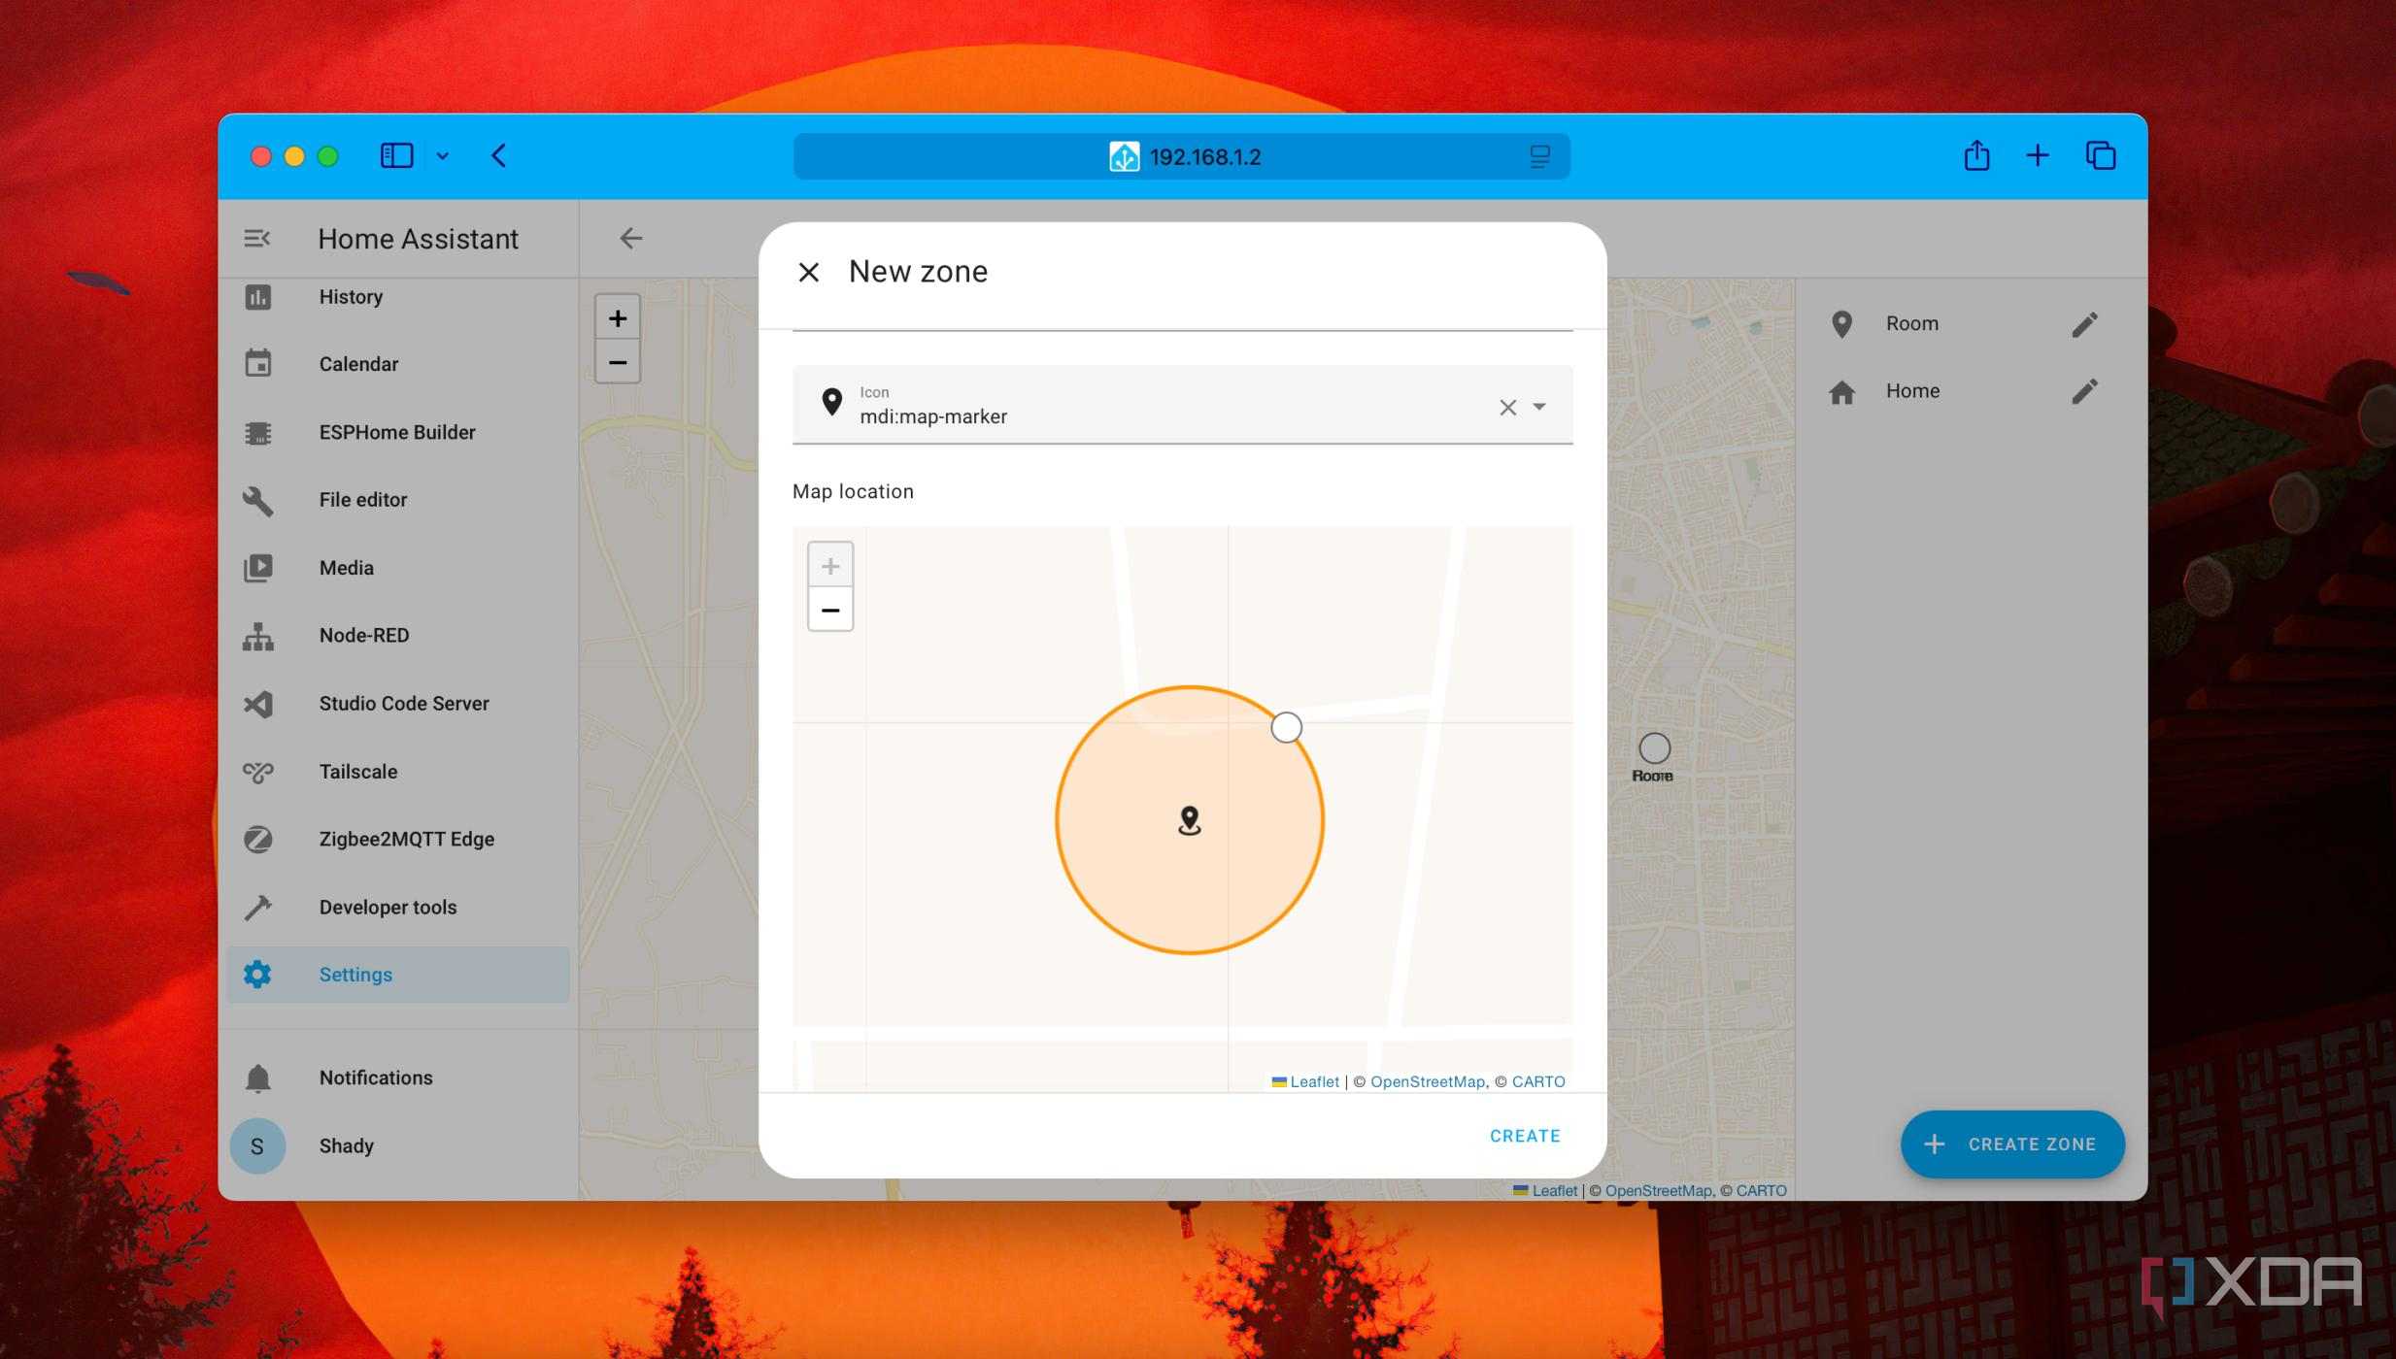Go back using the page arrow
The width and height of the screenshot is (2396, 1359).
click(x=631, y=239)
